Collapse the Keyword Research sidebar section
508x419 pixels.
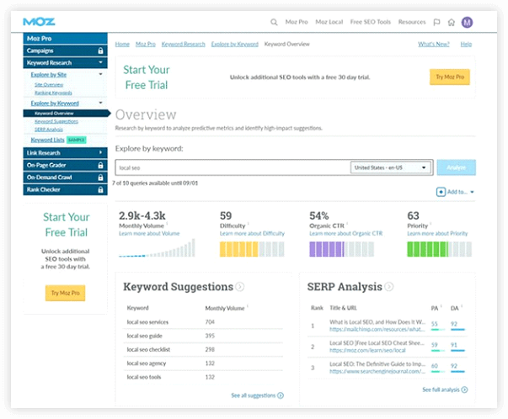click(100, 62)
